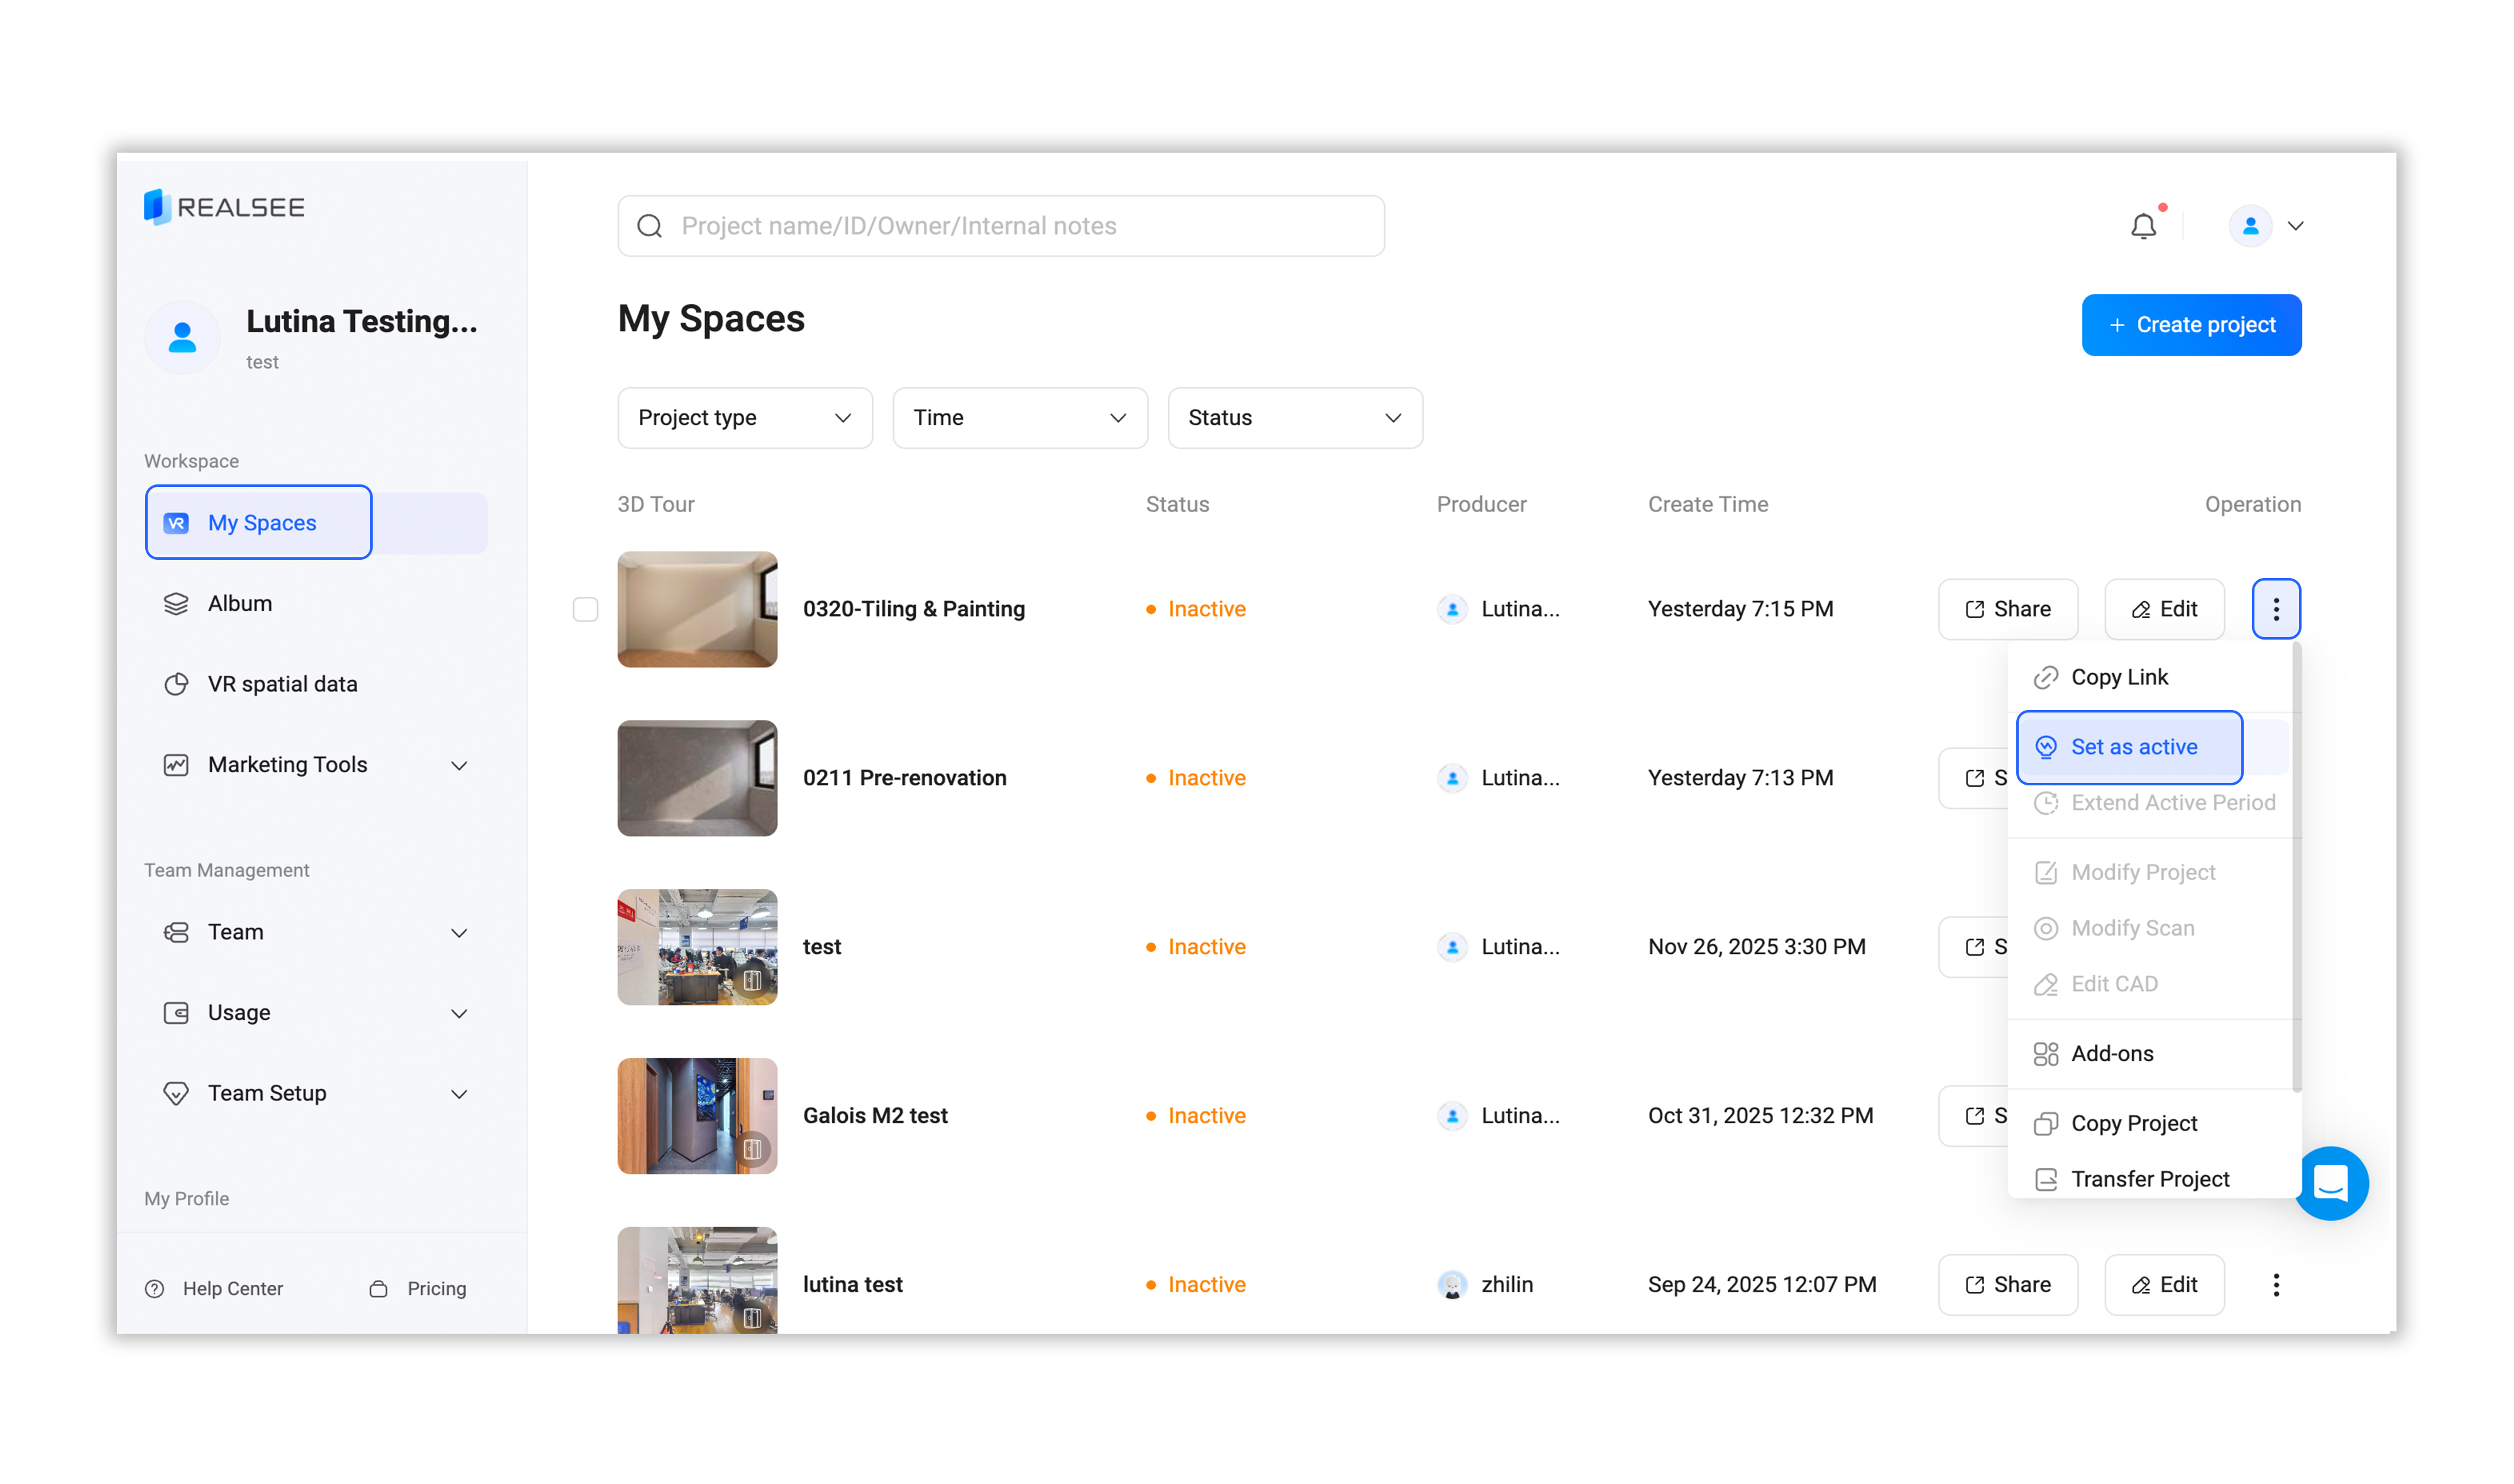Click the Create project button

(x=2191, y=325)
